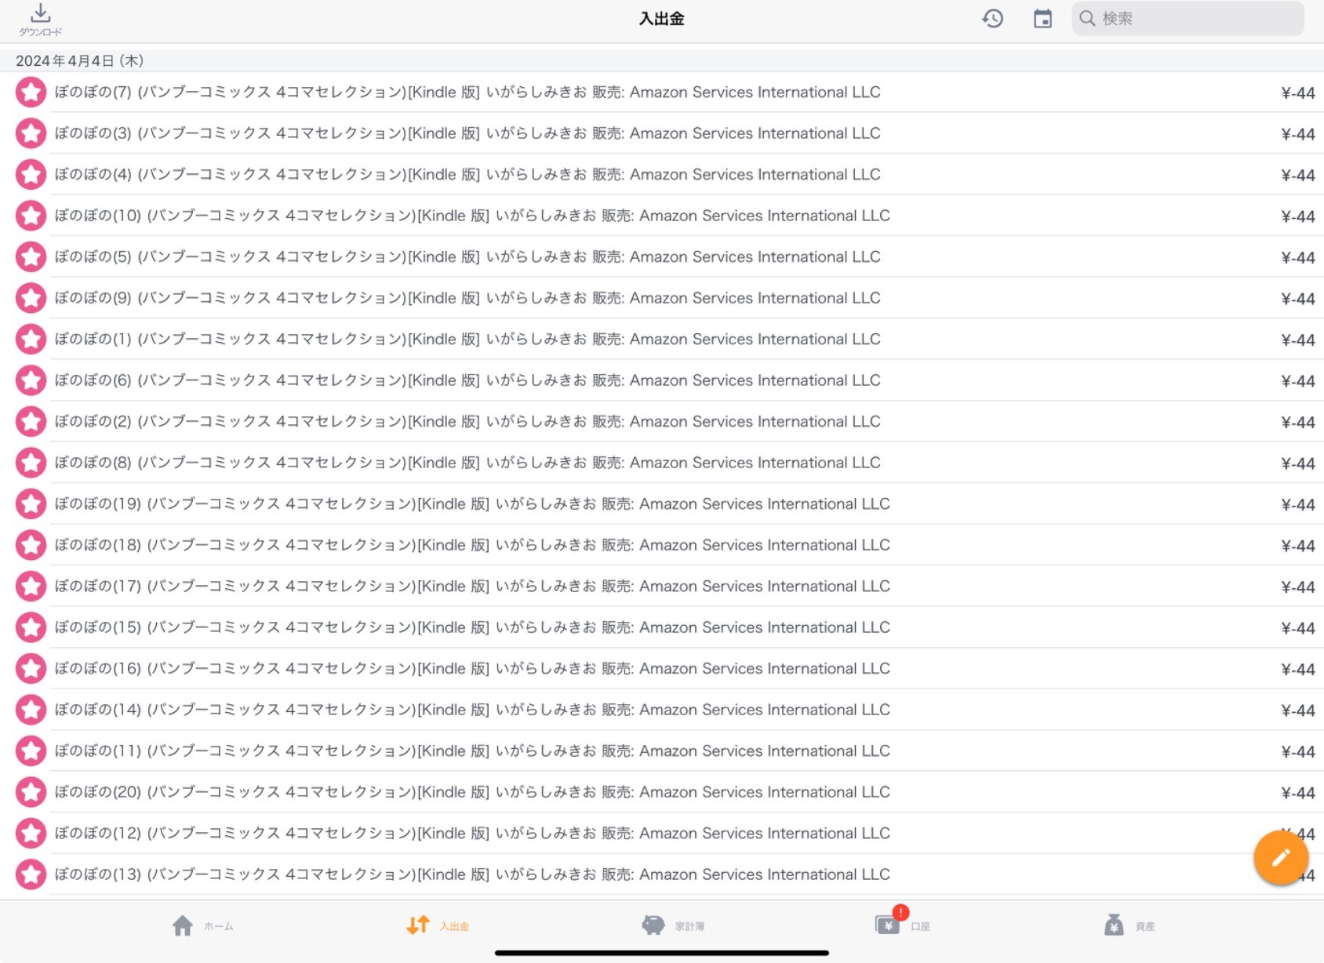Image resolution: width=1324 pixels, height=963 pixels.
Task: Tap the download icon at top left
Action: click(41, 20)
